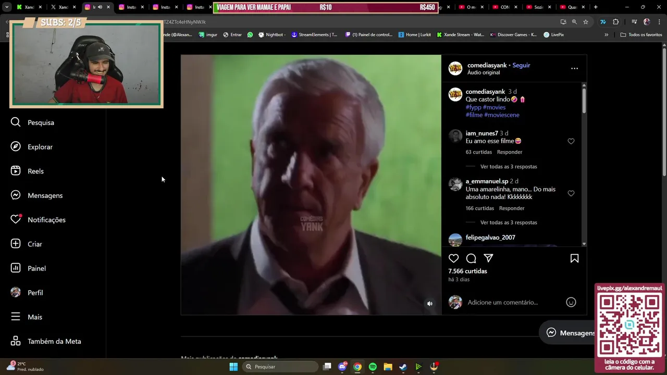The width and height of the screenshot is (667, 375).
Task: Save the post with the bookmark icon
Action: [574, 258]
